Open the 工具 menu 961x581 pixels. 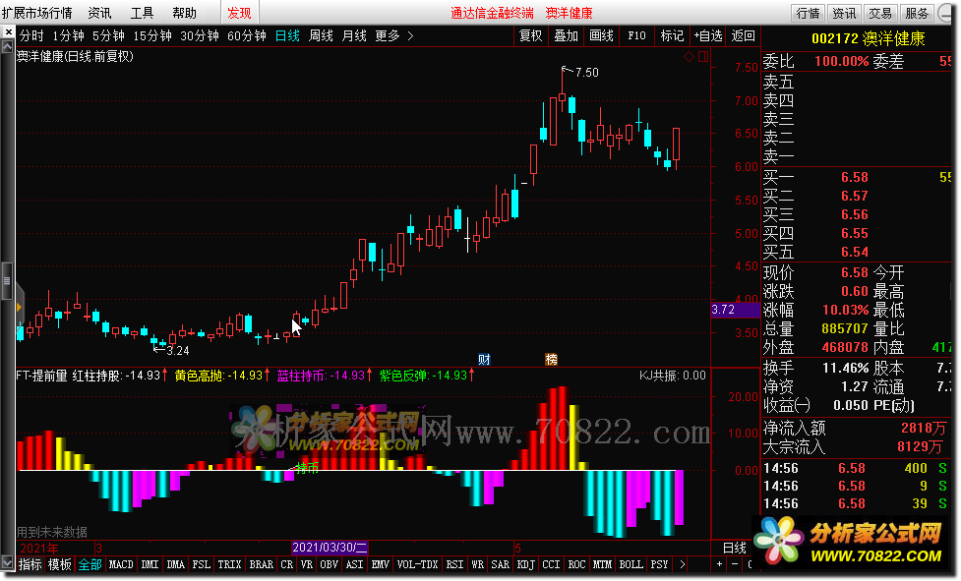click(x=142, y=13)
